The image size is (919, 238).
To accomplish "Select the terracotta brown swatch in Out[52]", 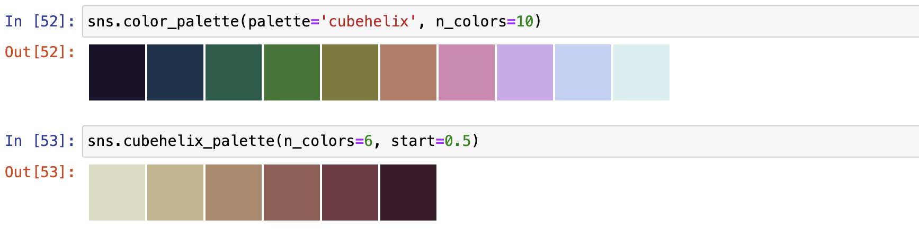I will pos(408,72).
